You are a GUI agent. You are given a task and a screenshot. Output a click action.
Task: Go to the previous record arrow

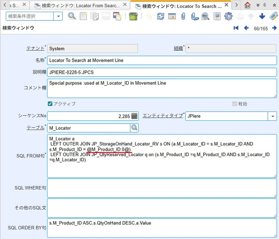[246, 28]
